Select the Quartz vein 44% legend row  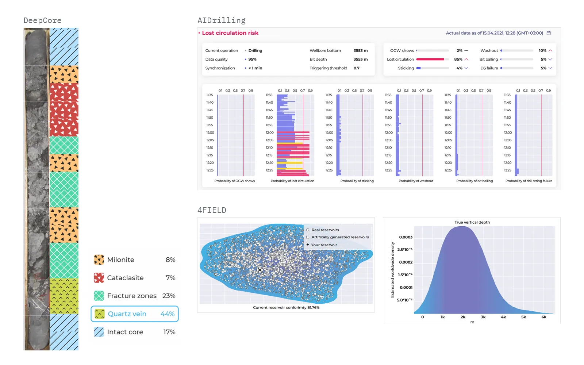(135, 314)
